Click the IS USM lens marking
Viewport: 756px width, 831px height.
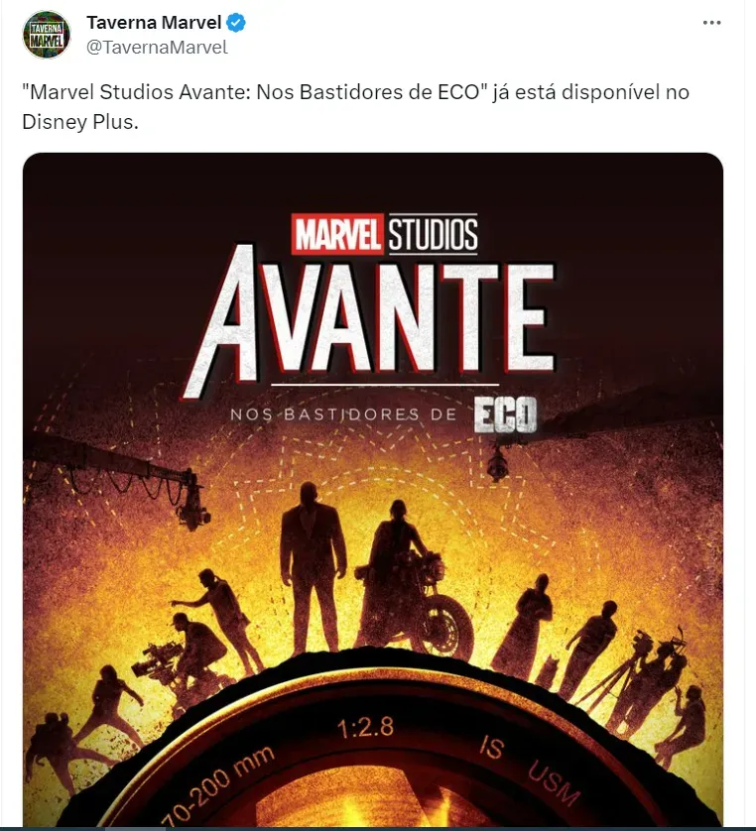[x=529, y=770]
